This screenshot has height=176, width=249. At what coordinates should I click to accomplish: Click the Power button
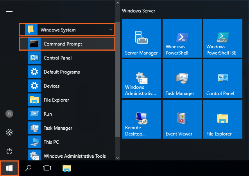[x=9, y=151]
